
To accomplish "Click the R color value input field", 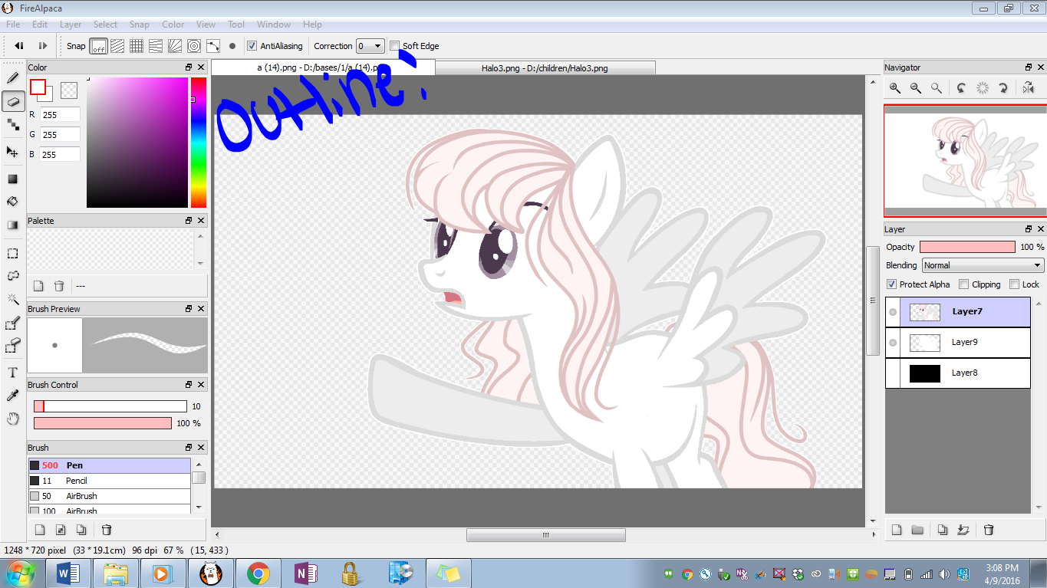I will (x=60, y=115).
